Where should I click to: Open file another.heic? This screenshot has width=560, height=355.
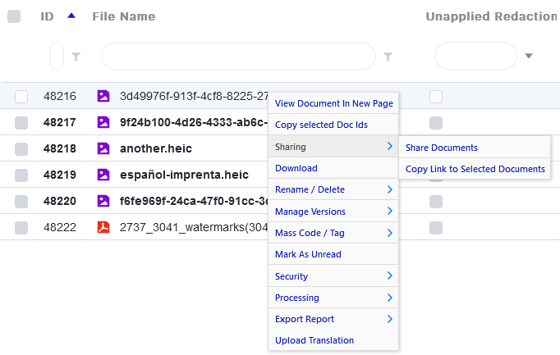(x=156, y=148)
